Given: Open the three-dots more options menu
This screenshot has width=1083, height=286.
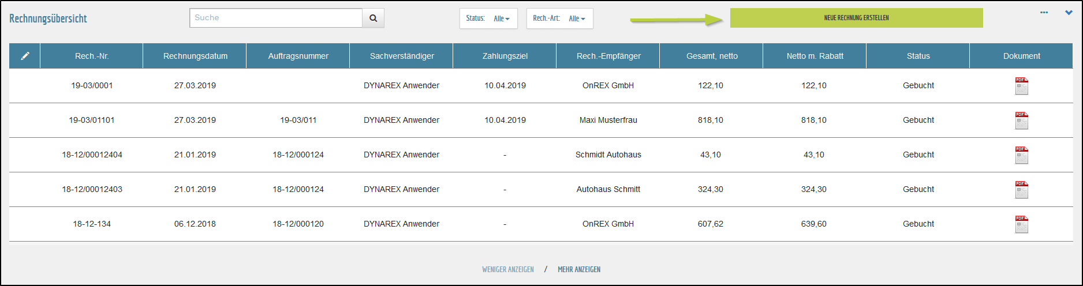Looking at the screenshot, I should pyautogui.click(x=1044, y=13).
